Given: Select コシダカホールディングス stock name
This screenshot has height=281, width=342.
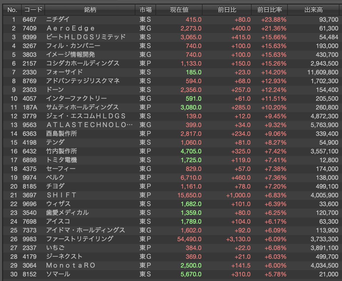Looking at the screenshot, I should (83, 64).
